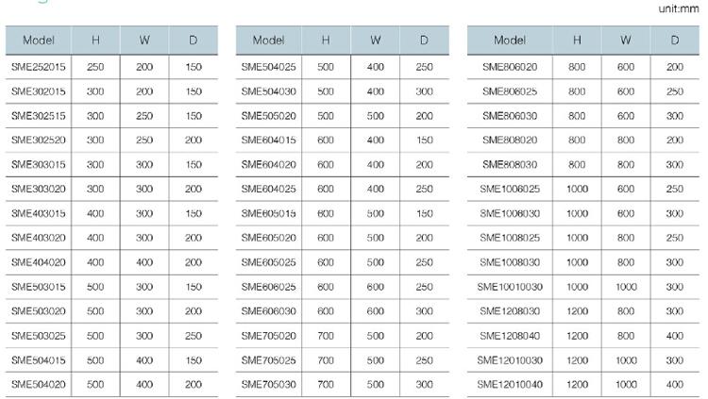This screenshot has height=399, width=708.
Task: Click the SME503025 model name
Action: (x=39, y=336)
